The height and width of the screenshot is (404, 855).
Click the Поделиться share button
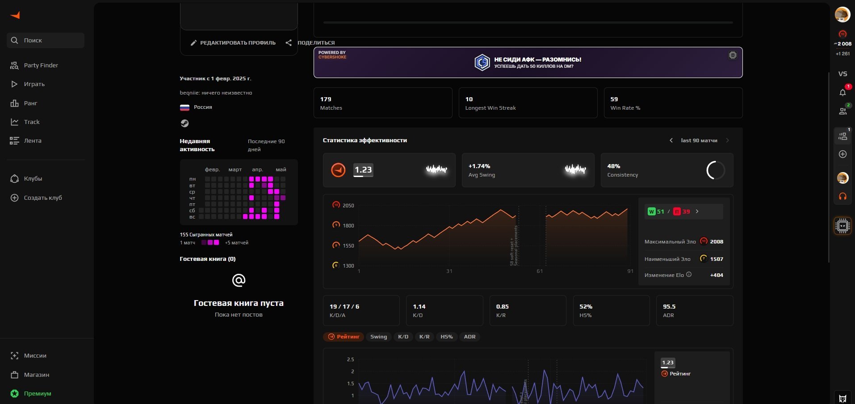point(310,43)
